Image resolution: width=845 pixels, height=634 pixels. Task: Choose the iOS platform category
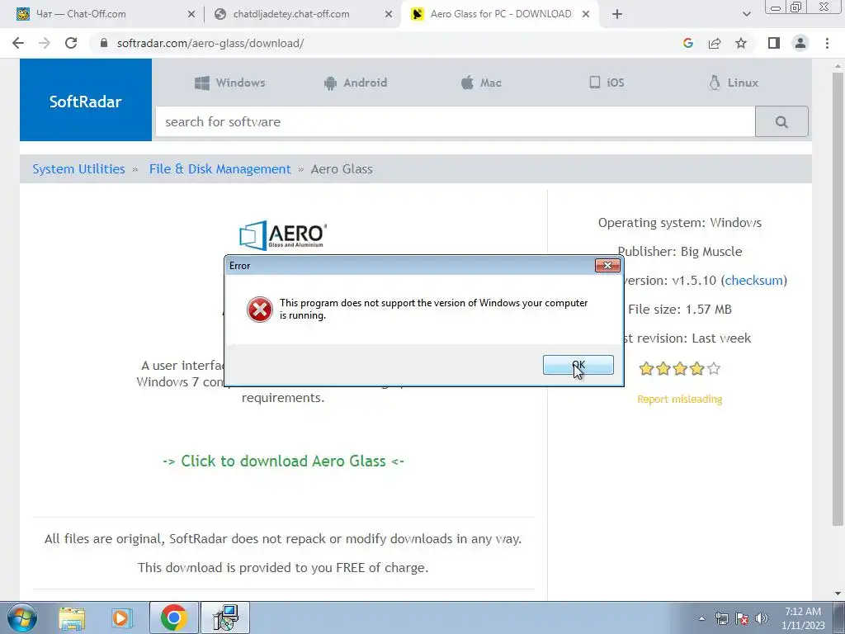click(x=607, y=83)
